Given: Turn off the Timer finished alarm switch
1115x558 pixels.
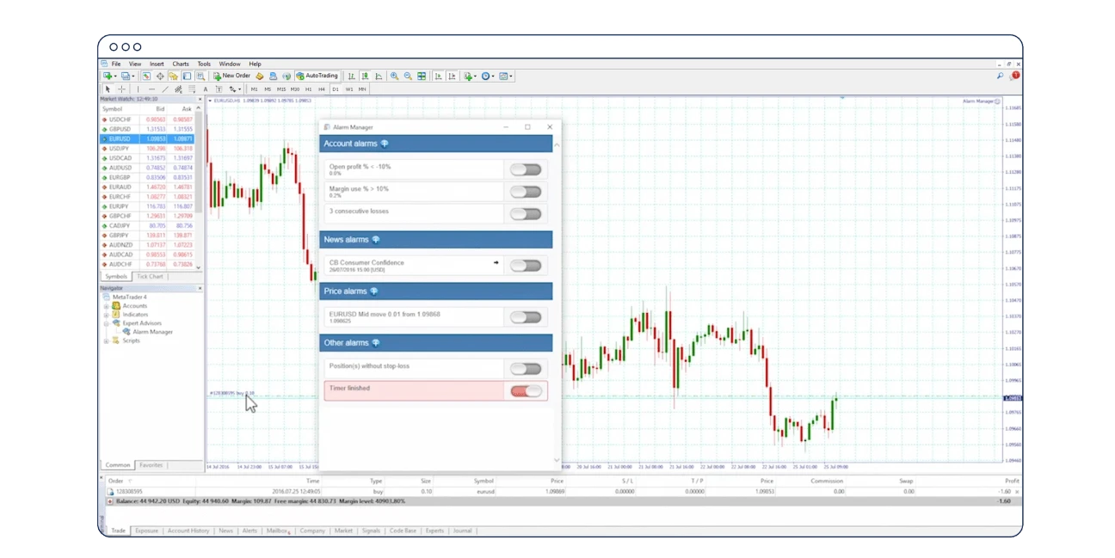Looking at the screenshot, I should tap(526, 391).
